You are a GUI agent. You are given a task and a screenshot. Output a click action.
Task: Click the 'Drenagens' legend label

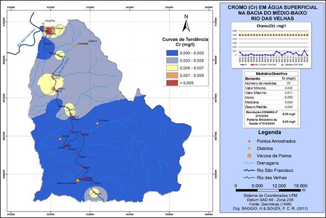click(x=268, y=163)
